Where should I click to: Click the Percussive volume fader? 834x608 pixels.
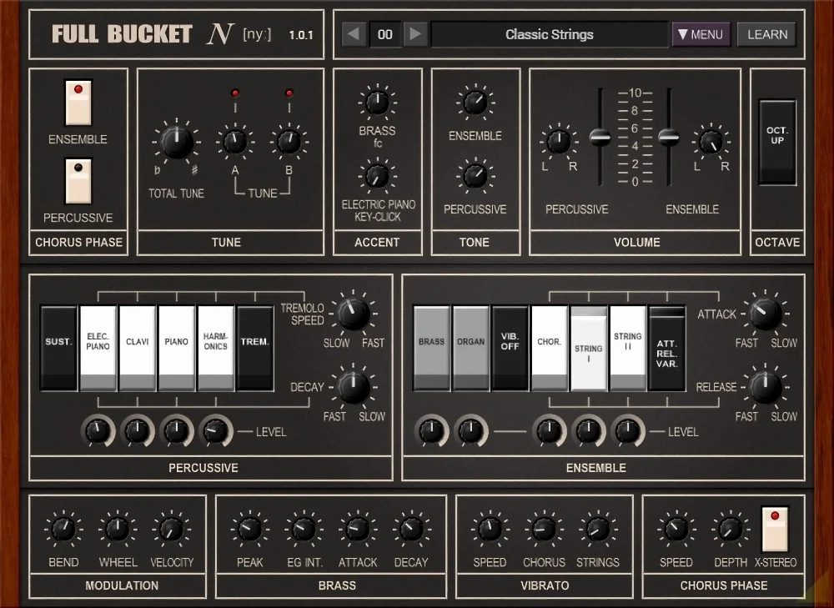[x=600, y=136]
